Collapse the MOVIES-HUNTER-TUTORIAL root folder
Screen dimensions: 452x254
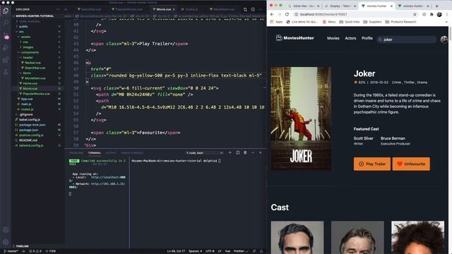[34, 16]
